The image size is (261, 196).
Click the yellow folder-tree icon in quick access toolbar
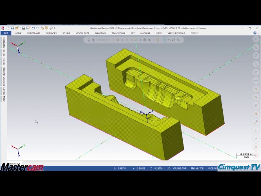tap(46, 28)
